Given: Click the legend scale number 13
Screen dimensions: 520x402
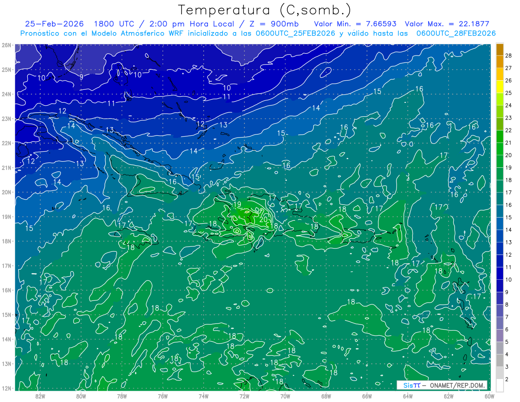Looking at the screenshot, I should point(508,242).
